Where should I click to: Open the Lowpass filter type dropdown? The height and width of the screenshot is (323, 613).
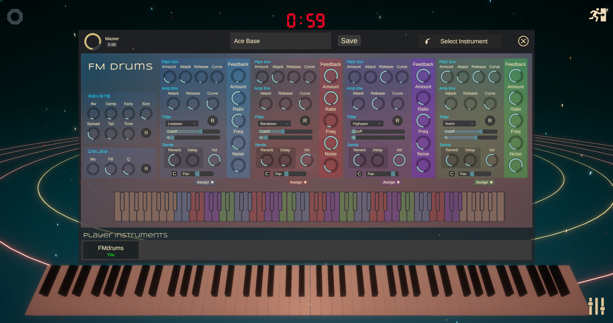point(182,123)
